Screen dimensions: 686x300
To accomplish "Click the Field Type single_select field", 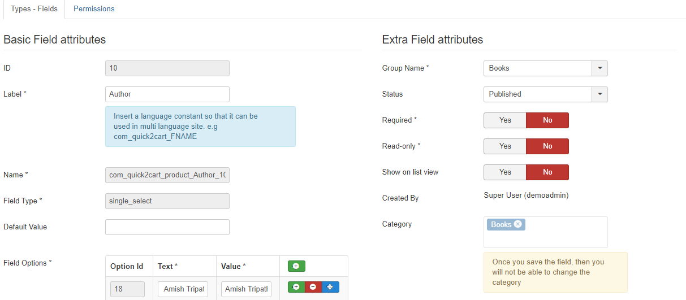I will (167, 201).
